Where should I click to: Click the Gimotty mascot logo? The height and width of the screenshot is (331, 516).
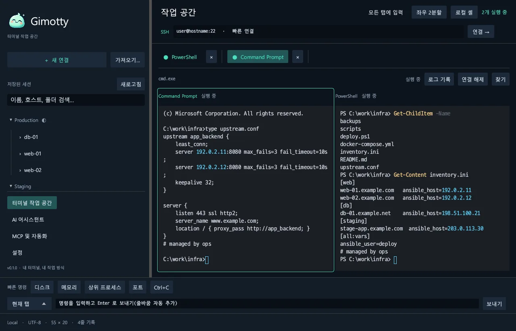[x=17, y=21]
